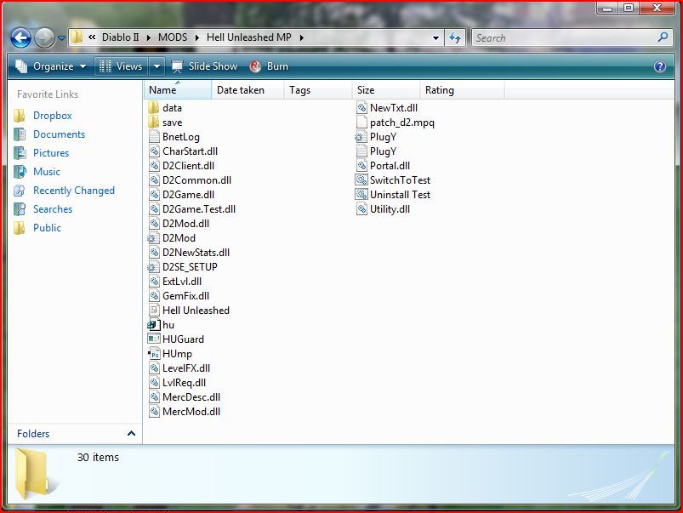Open Help with the question mark icon

[660, 66]
